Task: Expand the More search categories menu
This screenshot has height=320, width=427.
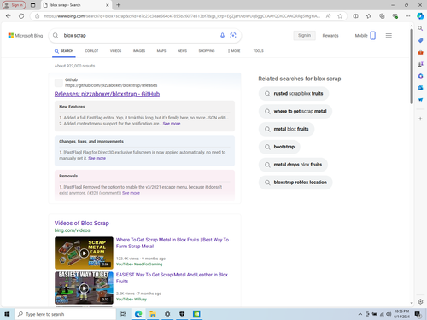Action: (234, 51)
